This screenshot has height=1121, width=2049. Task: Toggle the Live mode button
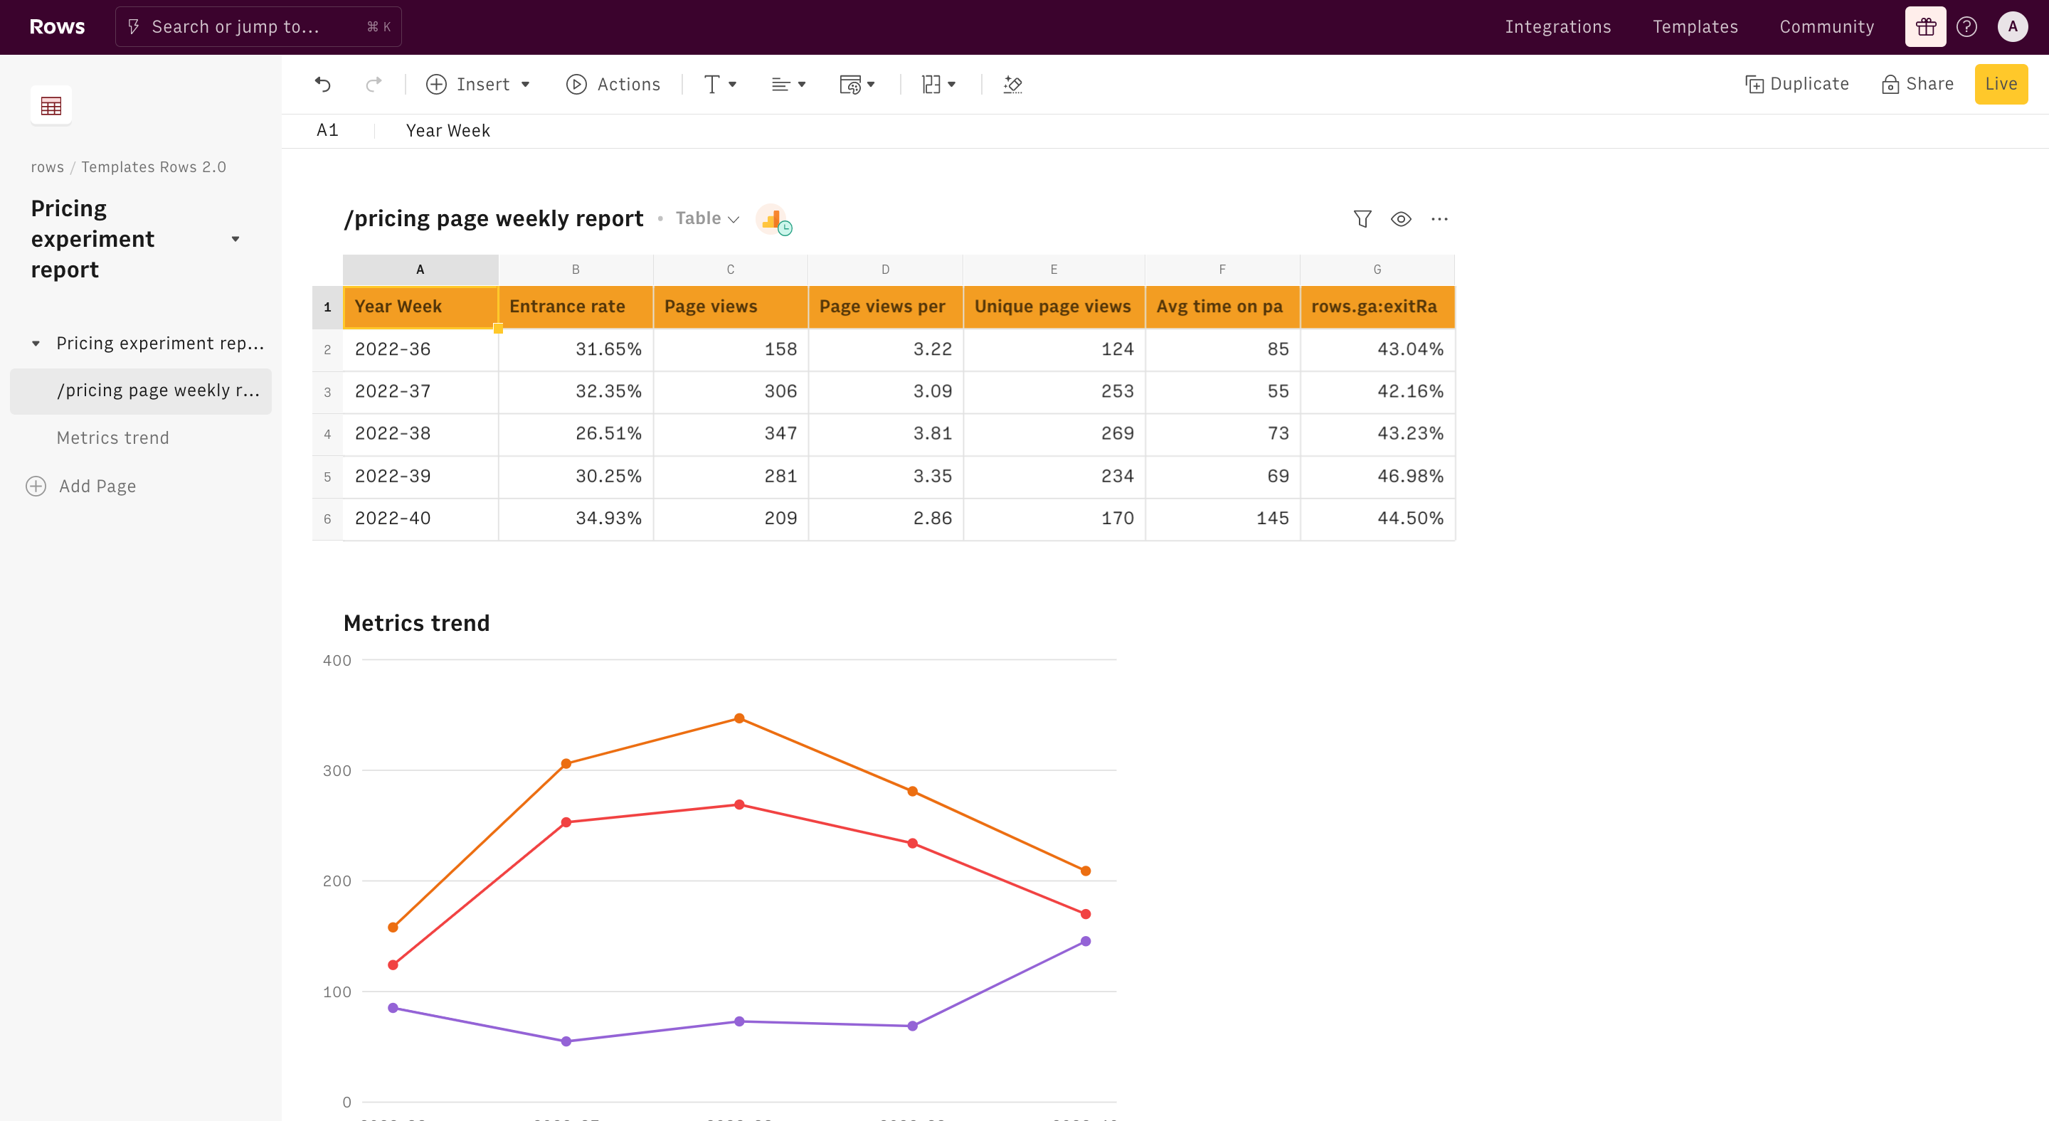coord(2001,84)
